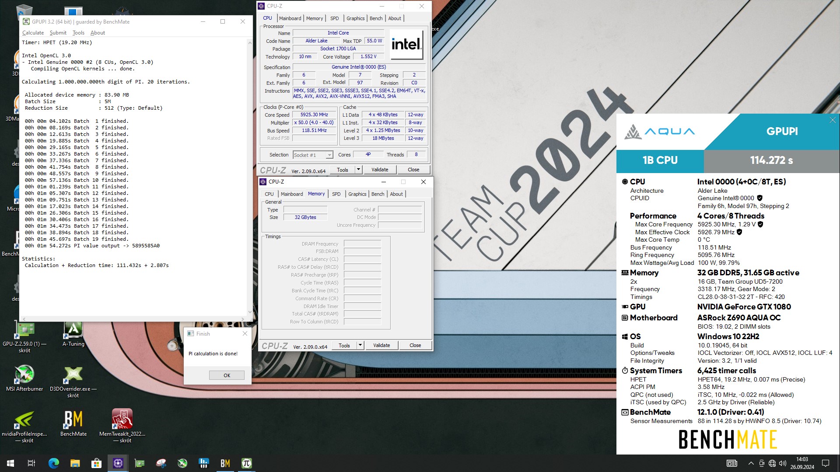This screenshot has height=472, width=840.
Task: Open the Calculate menu in GPUPI
Action: (x=33, y=33)
